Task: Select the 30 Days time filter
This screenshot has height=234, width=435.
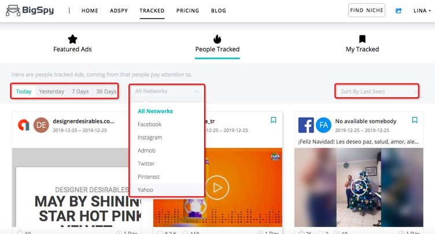Action: (106, 92)
